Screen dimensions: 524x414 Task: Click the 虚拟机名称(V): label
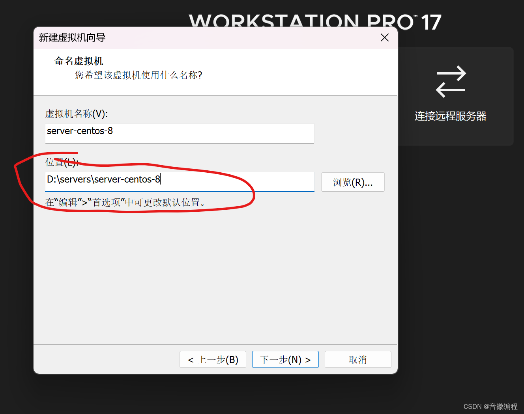pos(77,114)
